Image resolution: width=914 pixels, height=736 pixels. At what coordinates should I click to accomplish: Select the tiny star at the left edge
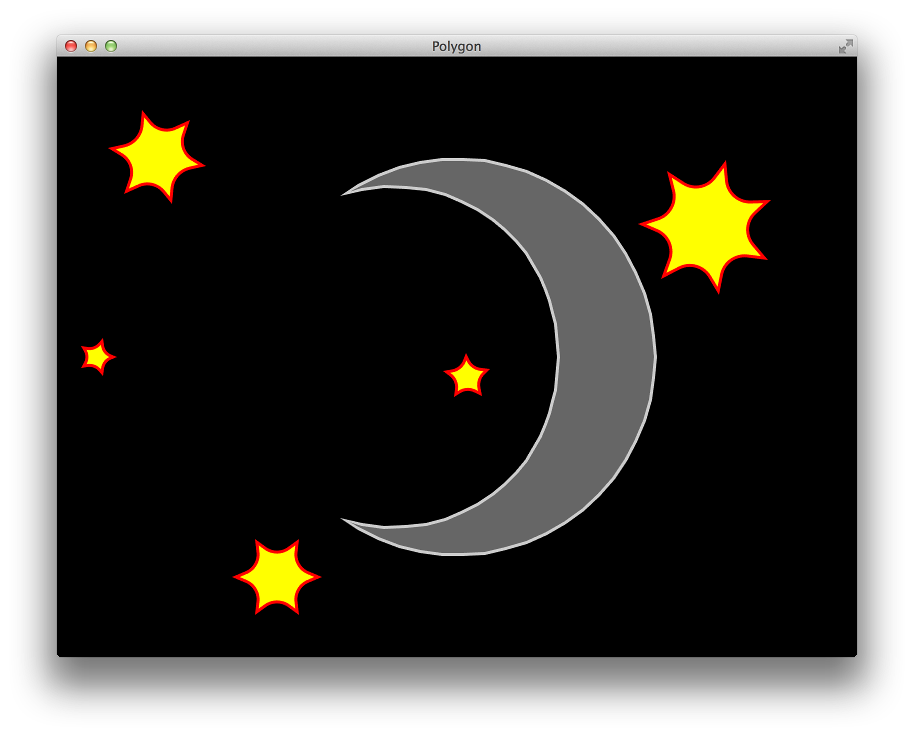(x=97, y=357)
